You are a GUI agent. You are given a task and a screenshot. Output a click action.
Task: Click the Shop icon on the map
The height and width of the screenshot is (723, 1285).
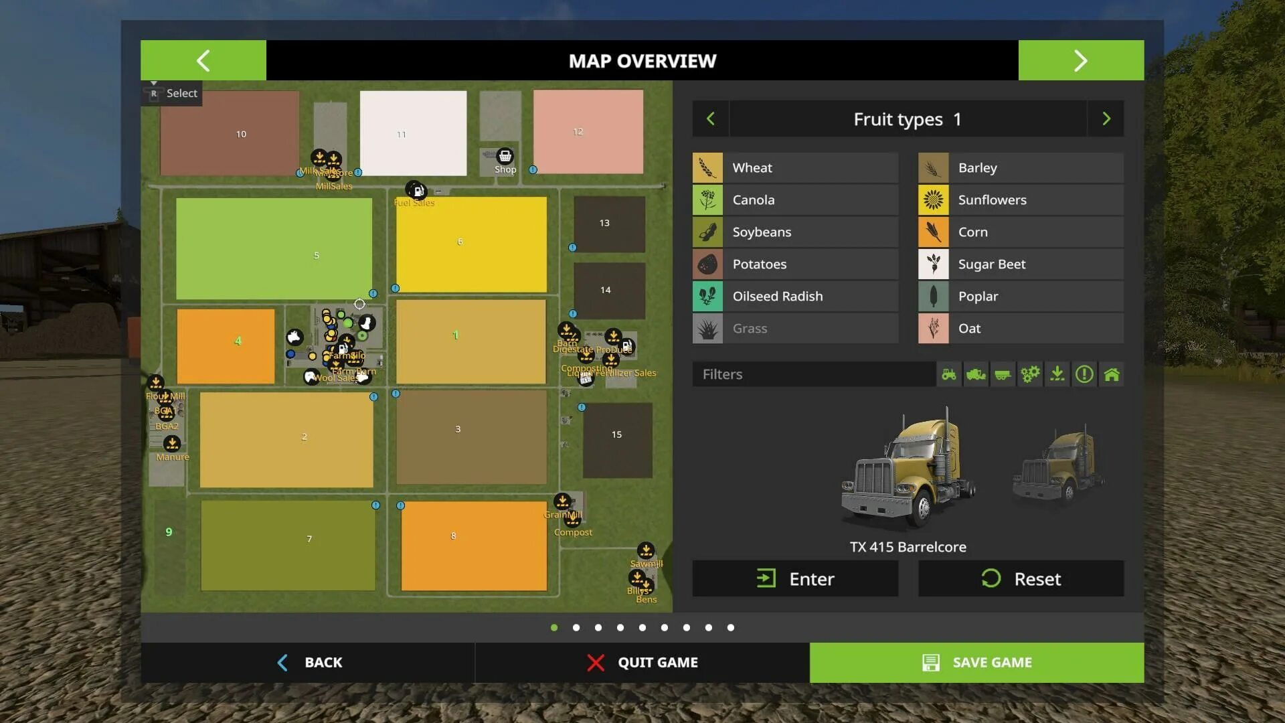click(x=505, y=157)
